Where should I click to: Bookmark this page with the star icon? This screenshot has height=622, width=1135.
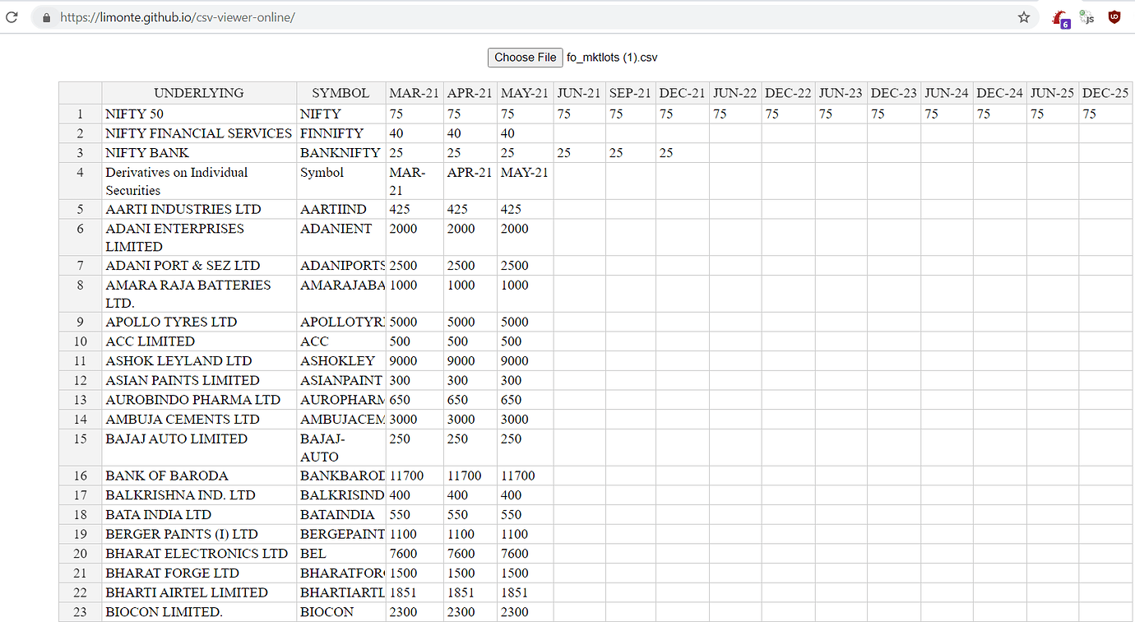(x=1024, y=16)
